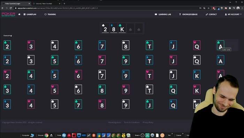The height and width of the screenshot is (138, 244).
Task: Open the blue infinity taskbar icon
Action: [x=84, y=135]
